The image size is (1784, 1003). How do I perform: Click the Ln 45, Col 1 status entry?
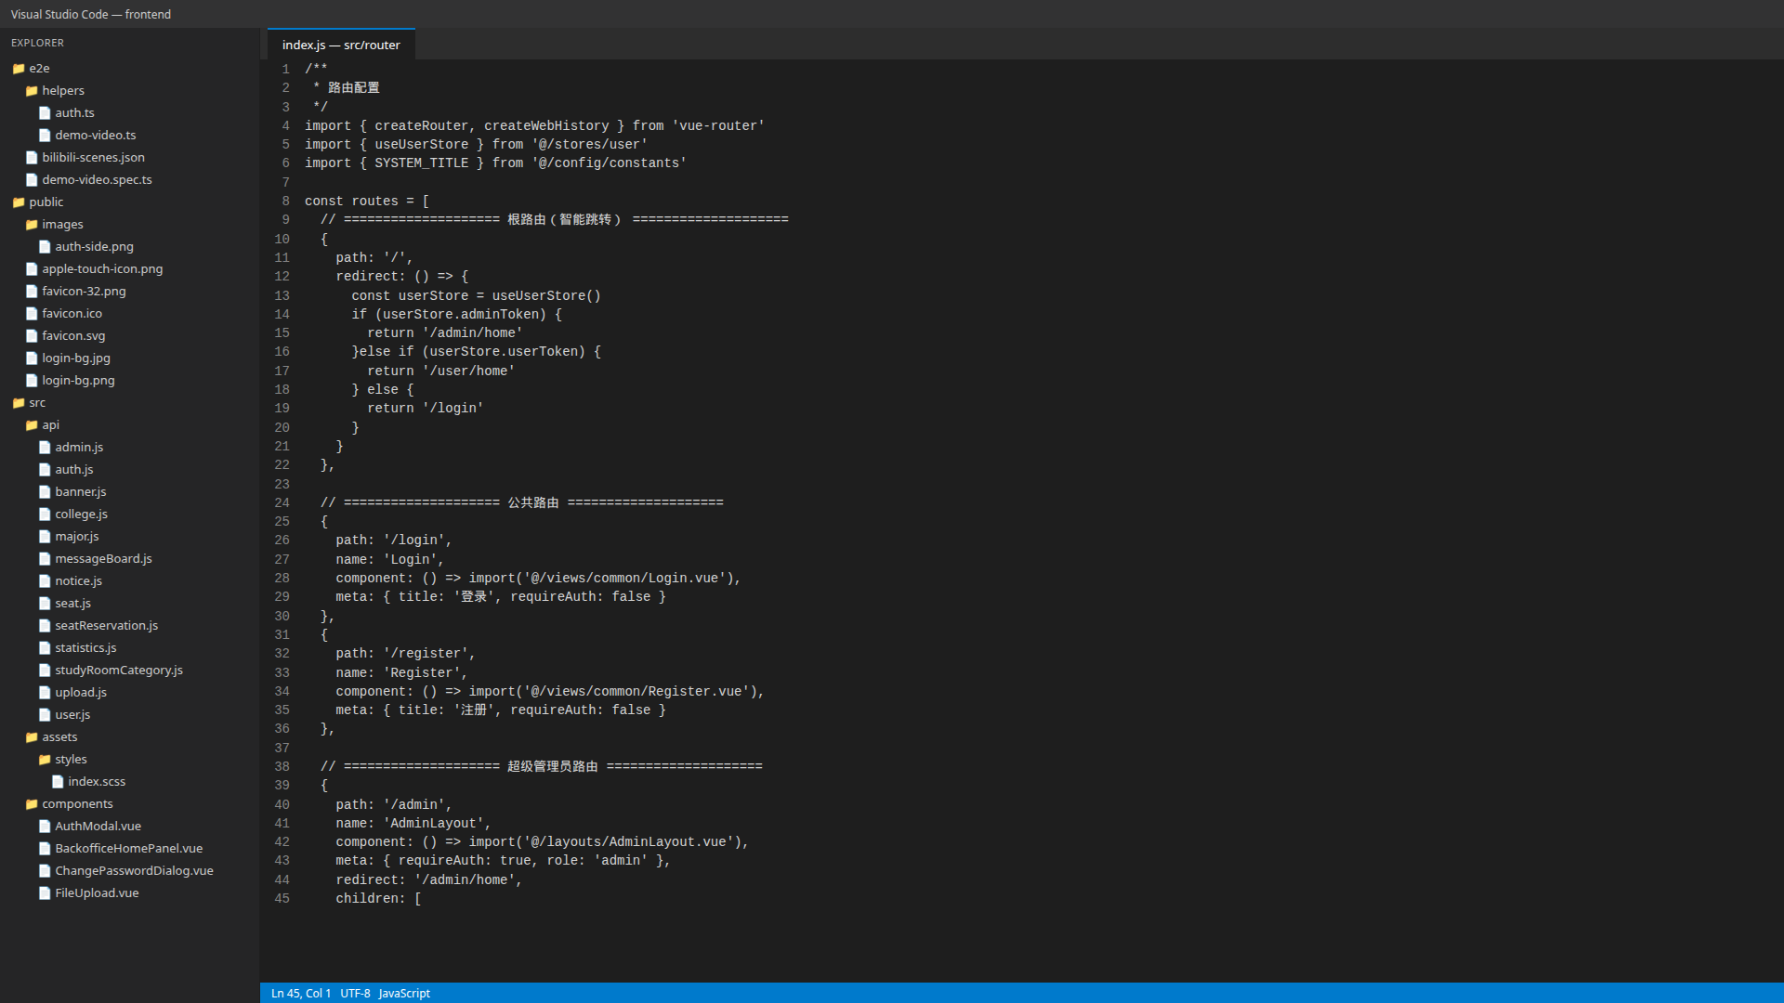[x=301, y=993]
